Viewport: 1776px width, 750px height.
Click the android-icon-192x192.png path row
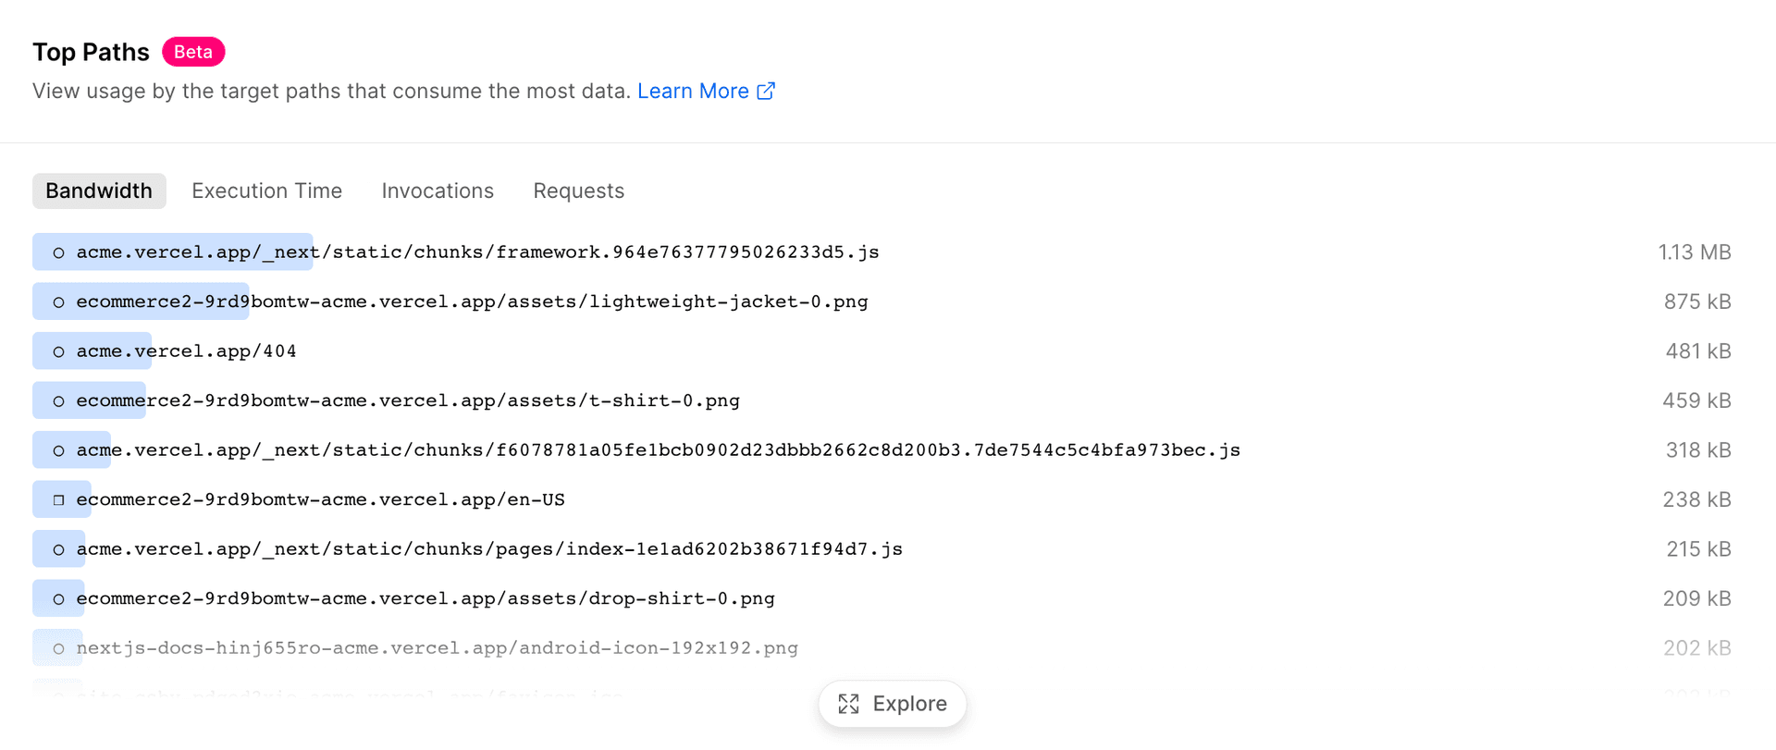pyautogui.click(x=437, y=648)
